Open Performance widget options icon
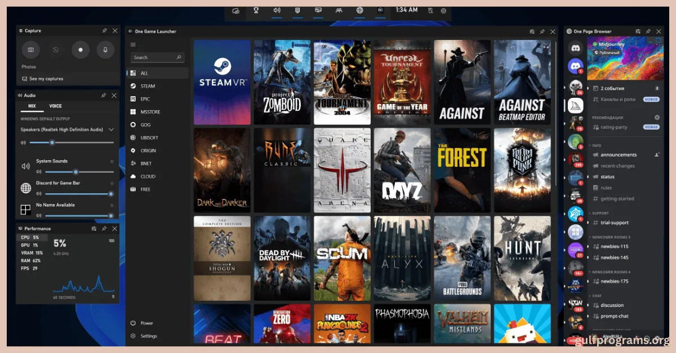 (94, 229)
